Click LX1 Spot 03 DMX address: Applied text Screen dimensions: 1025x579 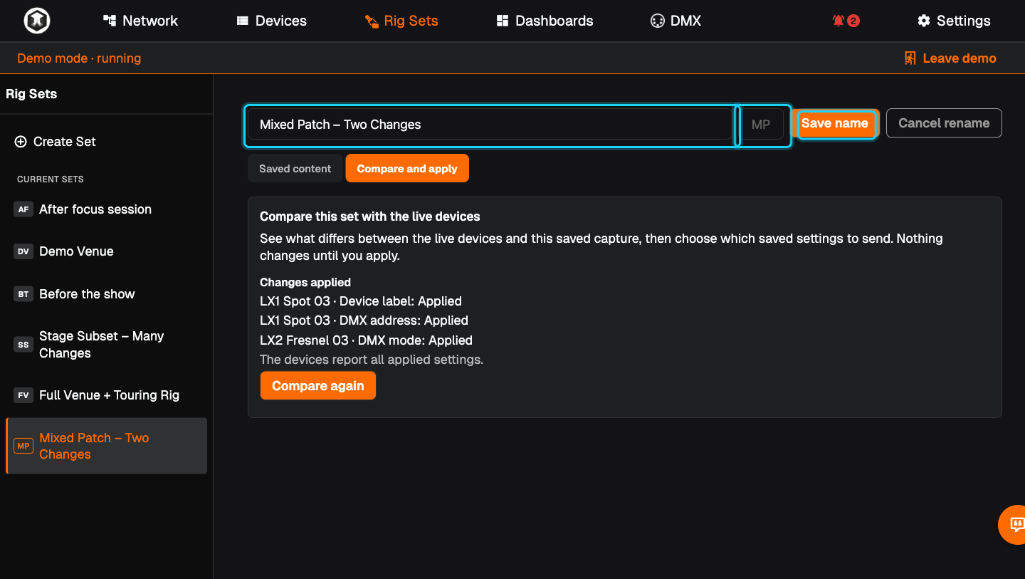[364, 320]
